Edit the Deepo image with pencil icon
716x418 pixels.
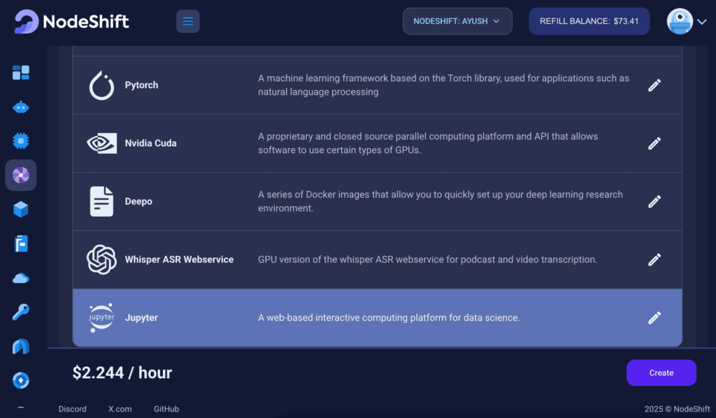pyautogui.click(x=654, y=201)
